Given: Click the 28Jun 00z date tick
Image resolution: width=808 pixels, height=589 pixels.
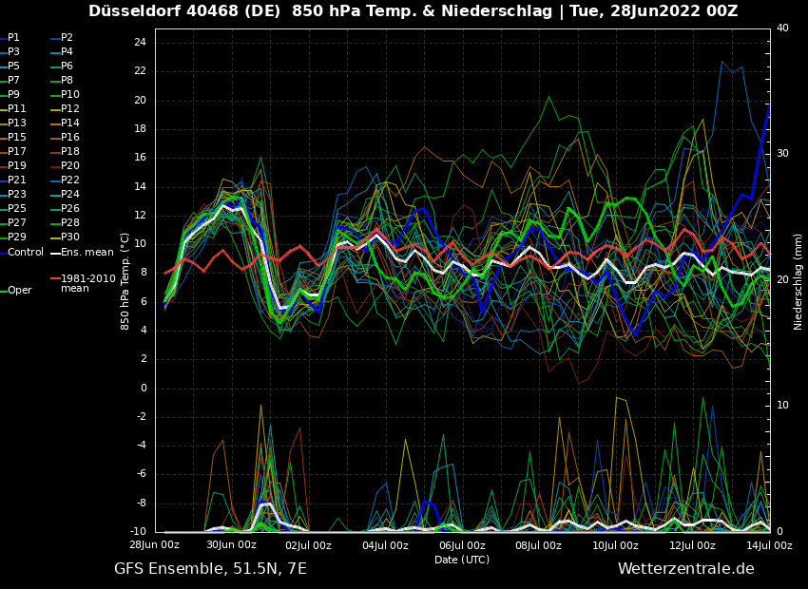Looking at the screenshot, I should click(155, 545).
